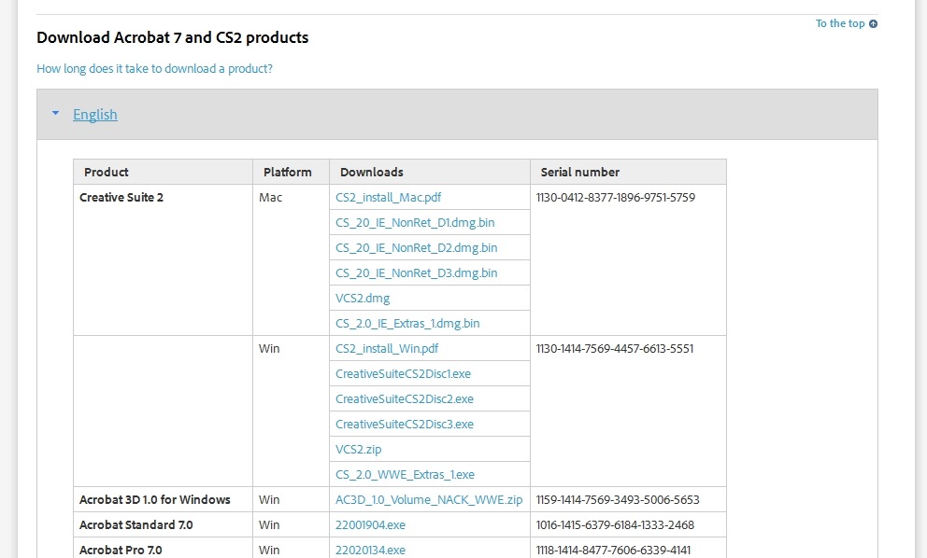Download AC3D_1.0_Volume_NACK_WWE.zip
Viewport: 927px width, 558px height.
click(429, 499)
